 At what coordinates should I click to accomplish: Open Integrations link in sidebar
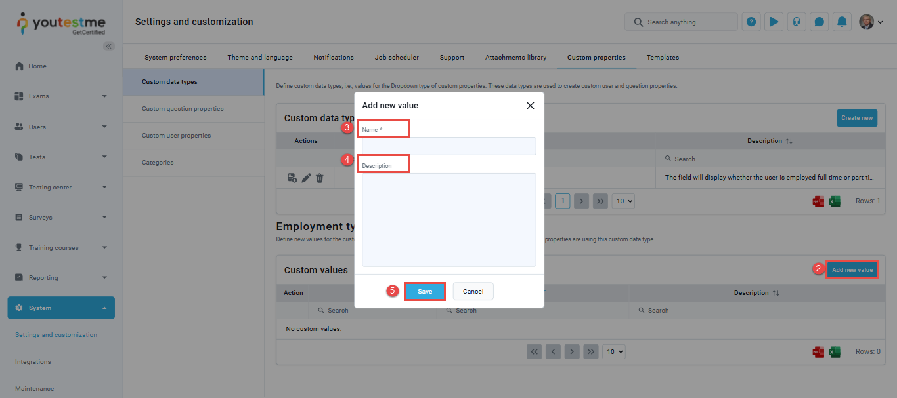pyautogui.click(x=33, y=362)
